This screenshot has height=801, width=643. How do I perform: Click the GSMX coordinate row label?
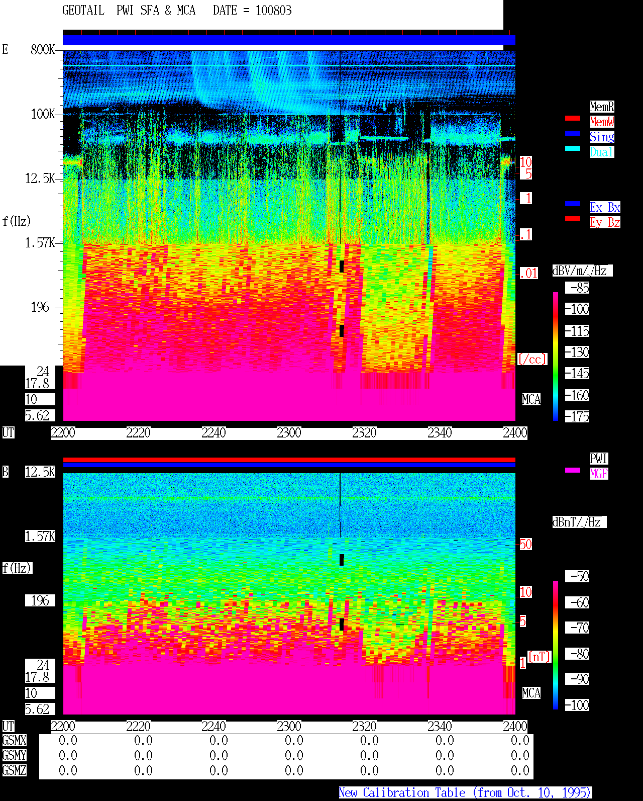[x=14, y=740]
